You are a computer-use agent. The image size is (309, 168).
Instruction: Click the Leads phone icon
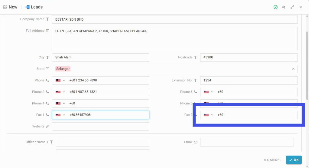pyautogui.click(x=27, y=7)
